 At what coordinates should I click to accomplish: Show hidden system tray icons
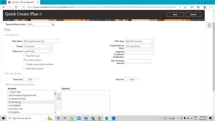click(178, 118)
